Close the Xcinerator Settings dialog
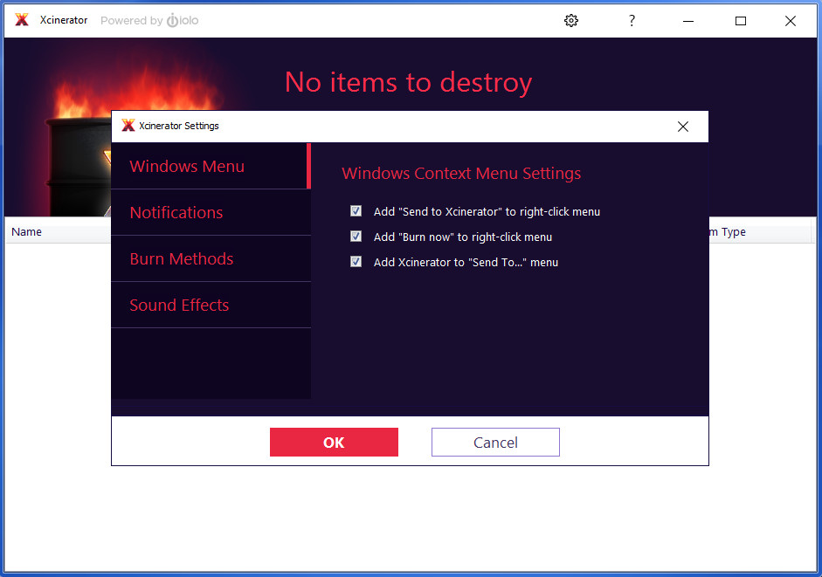The image size is (822, 577). (682, 126)
